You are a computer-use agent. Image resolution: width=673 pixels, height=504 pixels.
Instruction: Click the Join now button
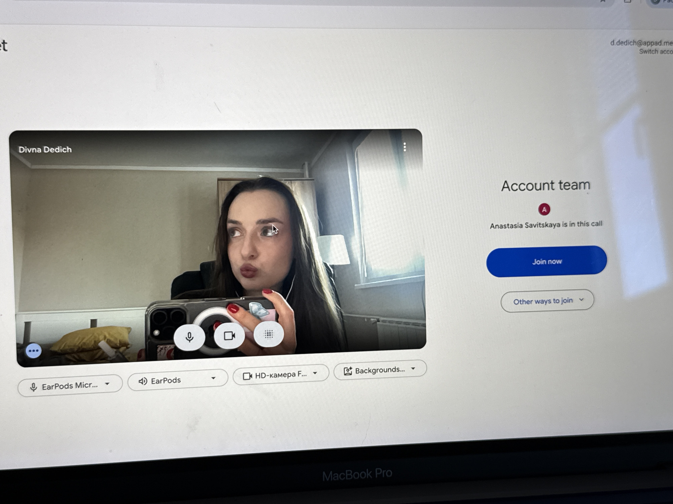click(x=546, y=261)
